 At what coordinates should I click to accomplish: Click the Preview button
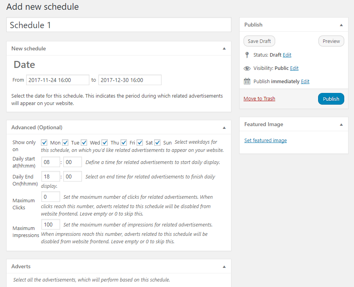point(331,41)
